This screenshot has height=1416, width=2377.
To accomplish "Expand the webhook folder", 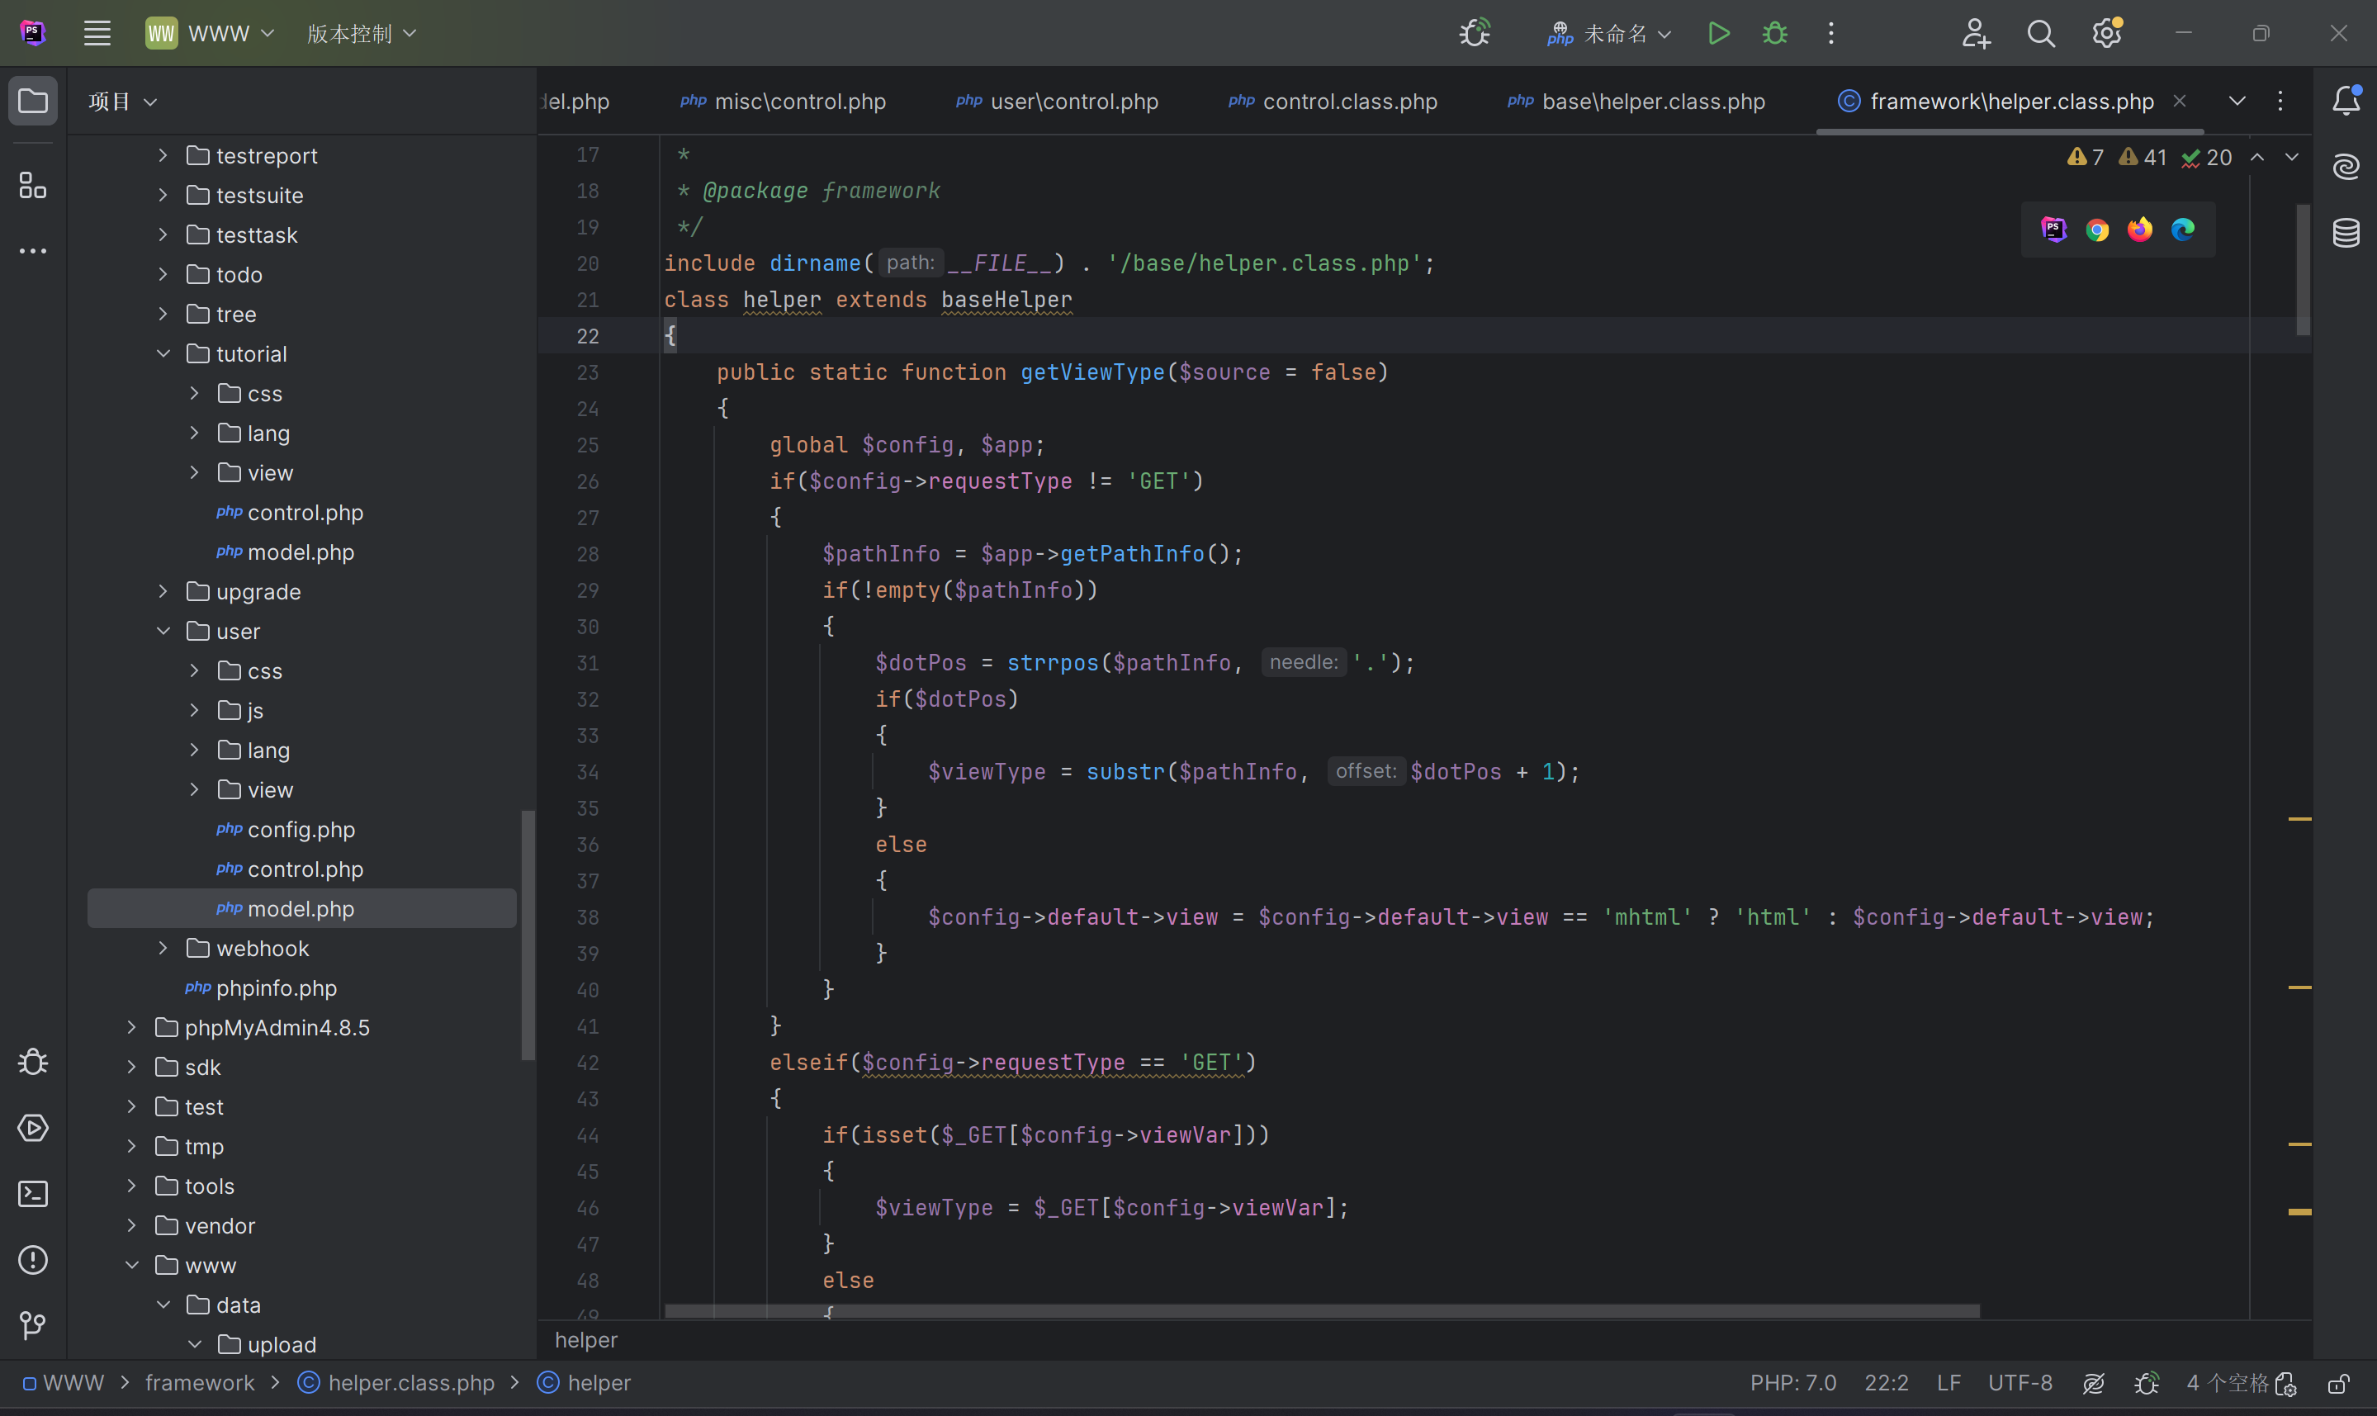I will point(163,949).
